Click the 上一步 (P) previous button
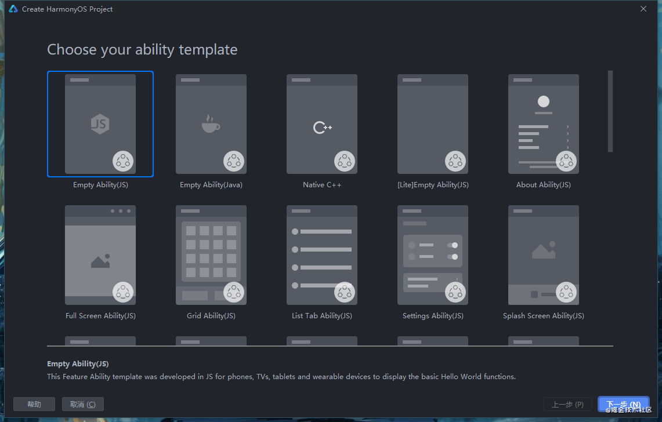Viewport: 662px width, 422px height. point(567,404)
